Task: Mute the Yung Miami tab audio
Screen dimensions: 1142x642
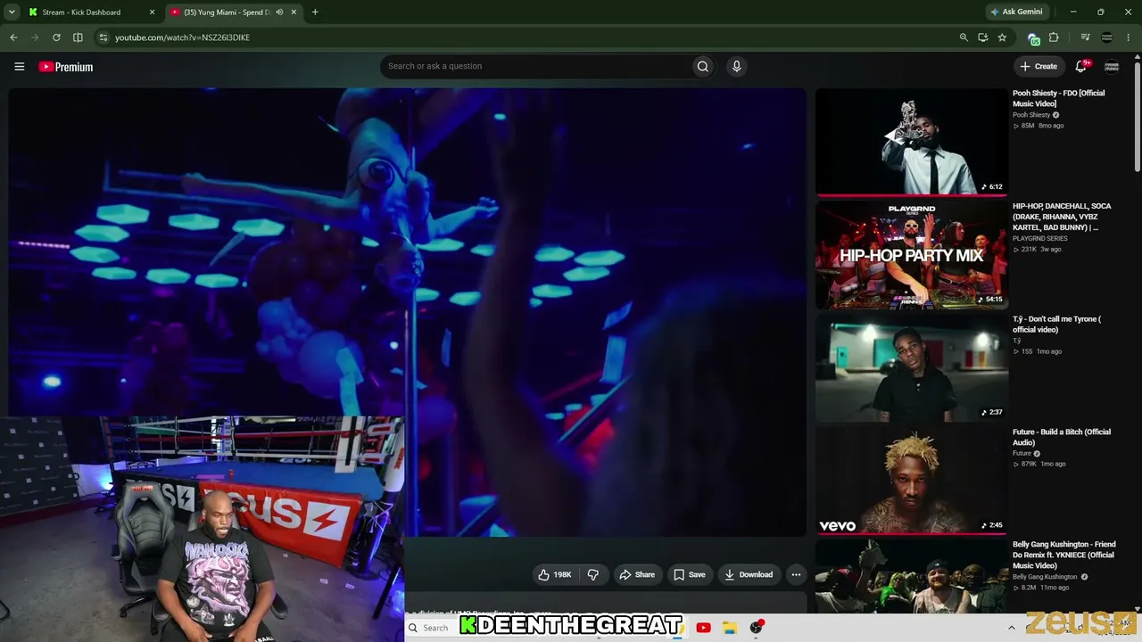Action: [x=279, y=12]
